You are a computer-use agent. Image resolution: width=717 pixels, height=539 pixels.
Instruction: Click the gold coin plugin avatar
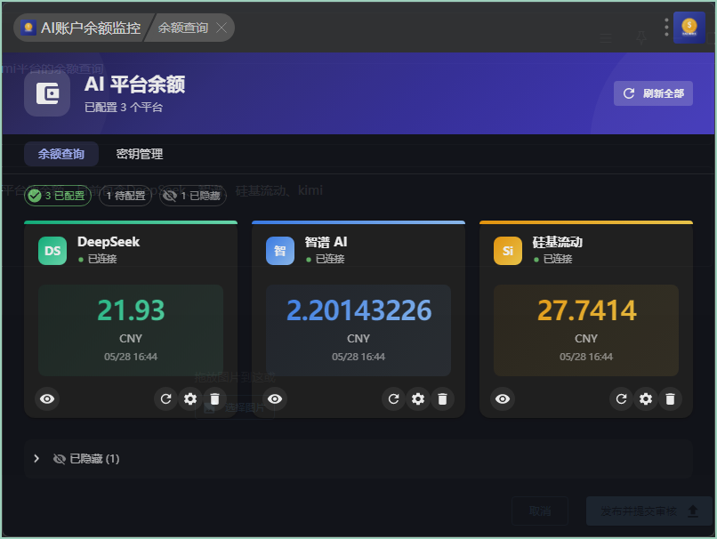689,28
